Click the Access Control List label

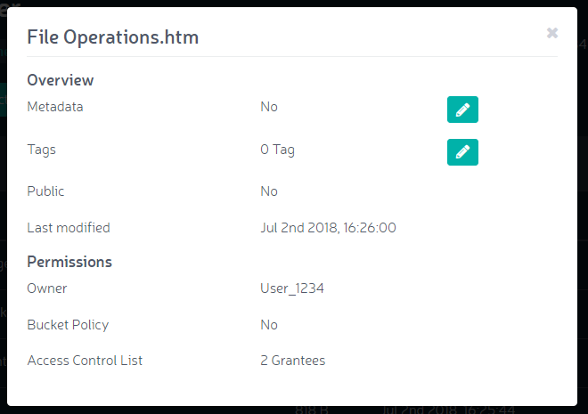pos(85,361)
